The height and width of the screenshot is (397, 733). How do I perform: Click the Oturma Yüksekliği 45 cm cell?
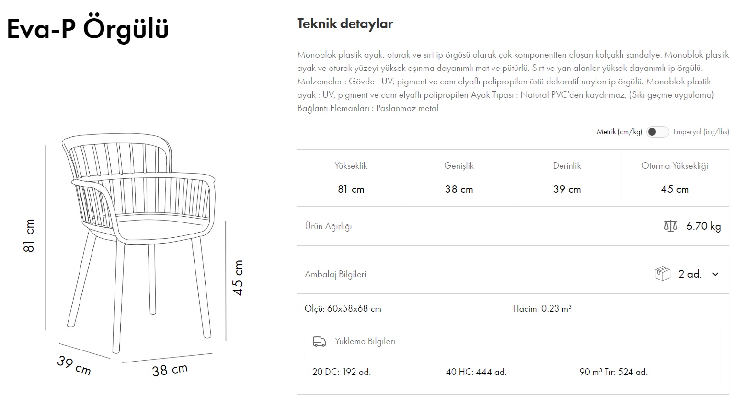[675, 178]
